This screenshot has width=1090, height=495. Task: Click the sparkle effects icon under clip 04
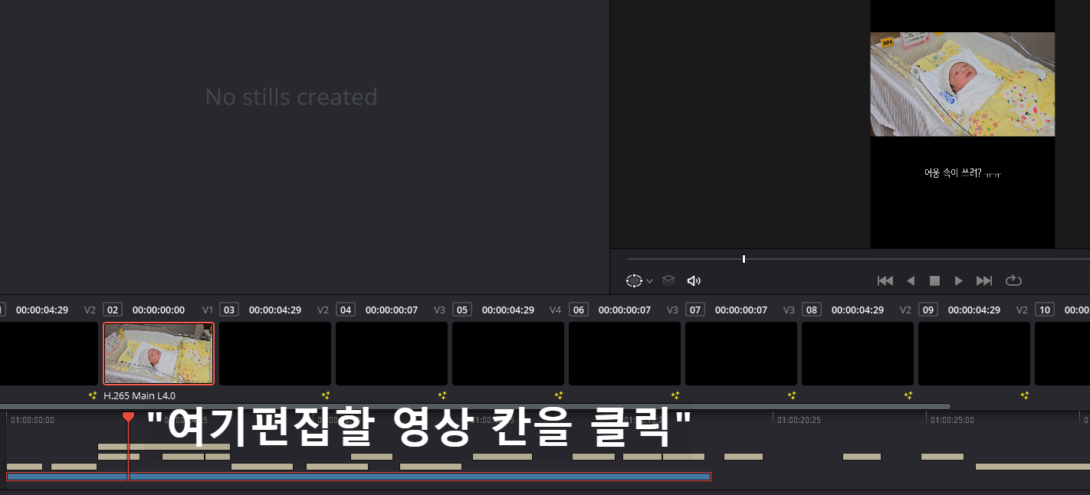tap(442, 395)
